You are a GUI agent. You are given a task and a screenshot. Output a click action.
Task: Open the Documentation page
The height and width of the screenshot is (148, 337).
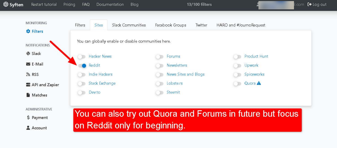[110, 4]
